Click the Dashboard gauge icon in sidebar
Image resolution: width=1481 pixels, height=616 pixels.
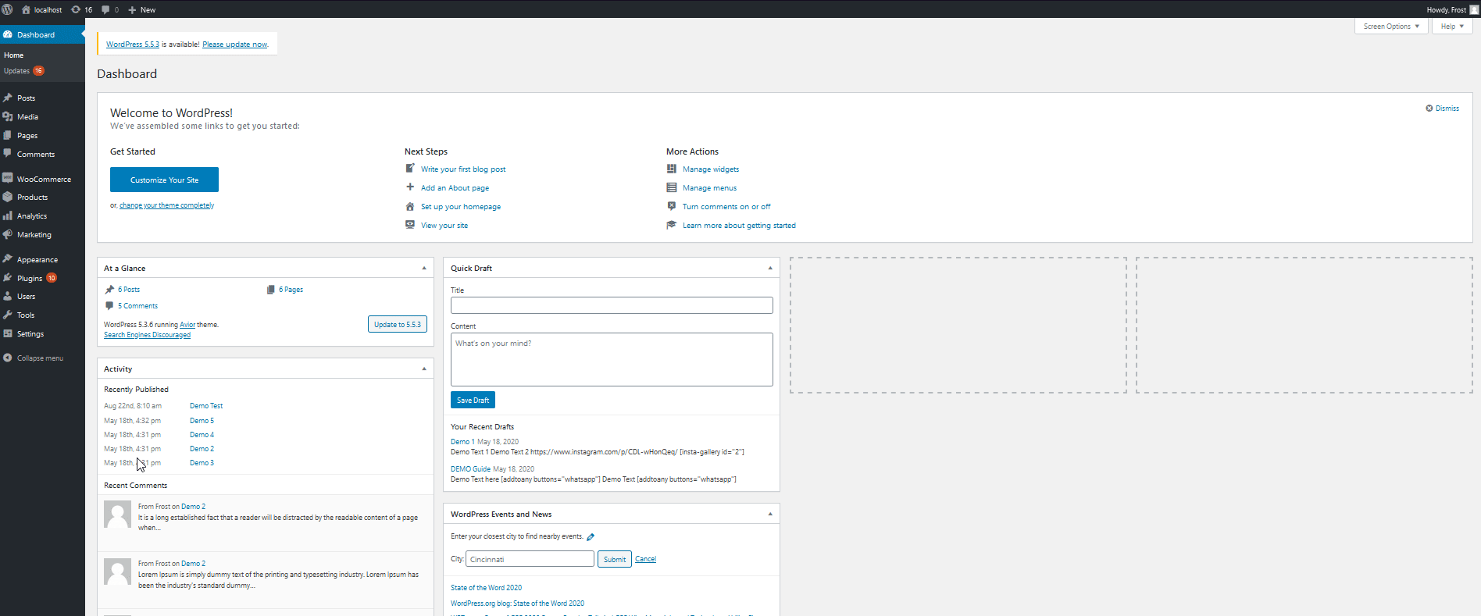tap(8, 34)
